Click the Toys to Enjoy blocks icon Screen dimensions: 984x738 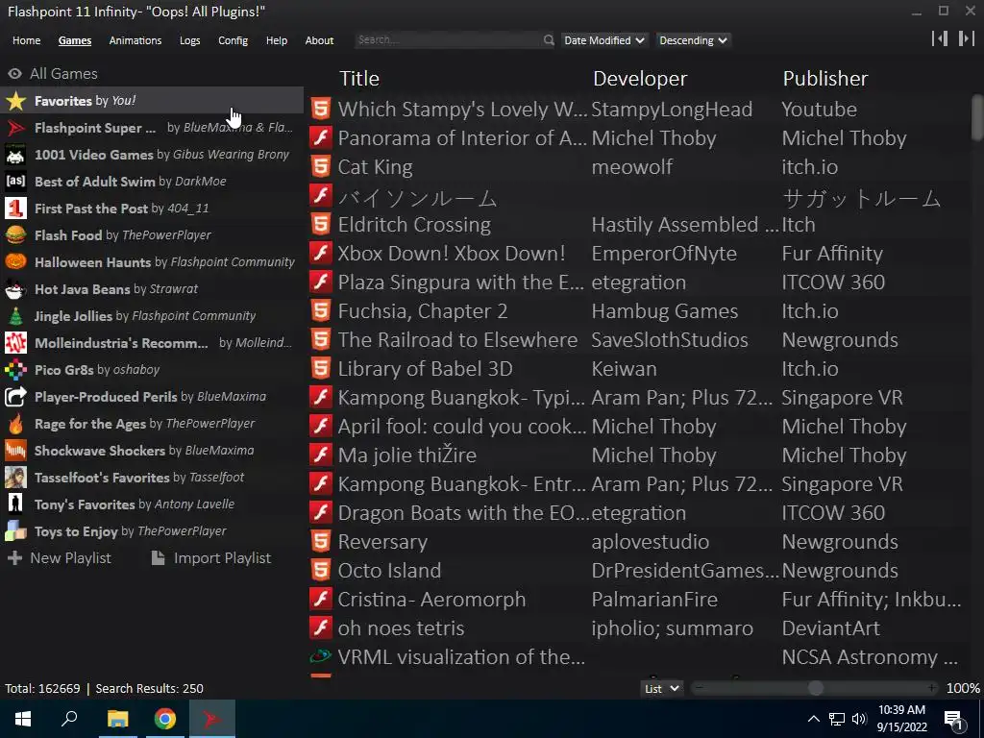point(15,531)
